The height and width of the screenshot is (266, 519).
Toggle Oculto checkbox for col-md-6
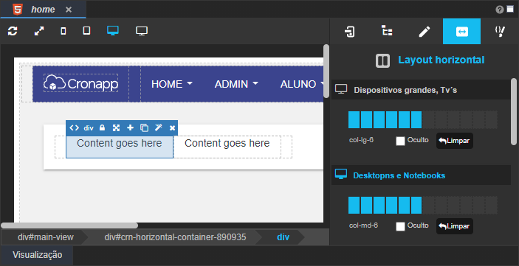pos(400,226)
